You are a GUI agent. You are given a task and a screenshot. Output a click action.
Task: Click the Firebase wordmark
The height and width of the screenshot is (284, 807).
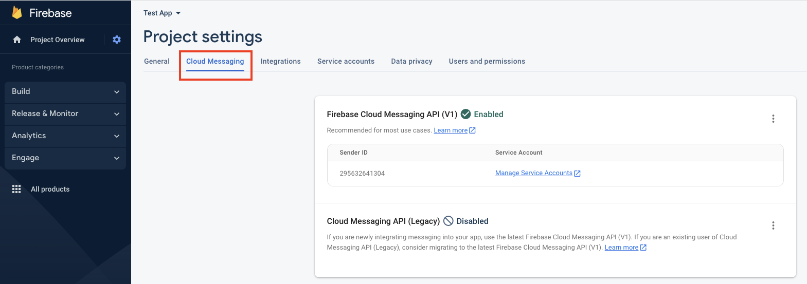coord(50,13)
